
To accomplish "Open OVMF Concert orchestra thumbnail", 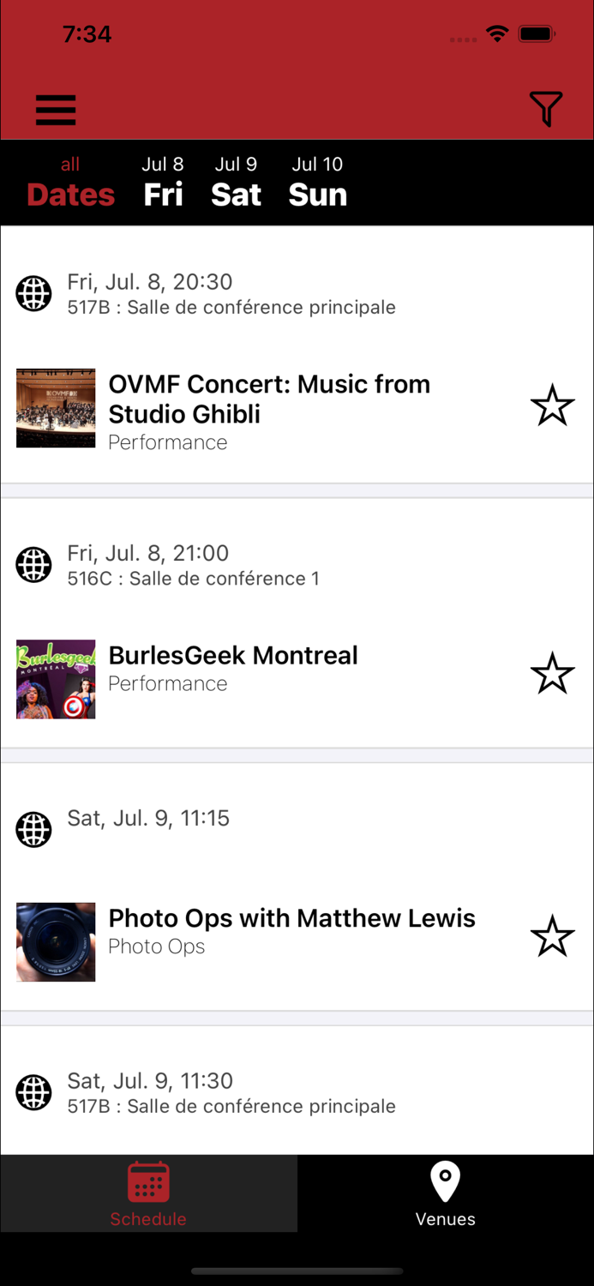I will [x=56, y=408].
